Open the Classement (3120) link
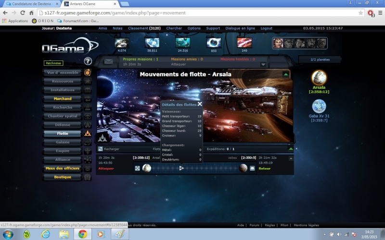385x240 pixels. 144,28
